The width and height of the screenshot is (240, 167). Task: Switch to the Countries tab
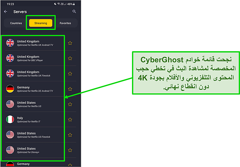click(16, 23)
